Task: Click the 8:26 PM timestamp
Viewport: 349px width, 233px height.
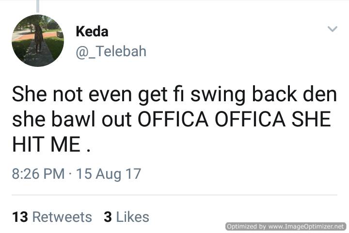Action: [x=38, y=173]
